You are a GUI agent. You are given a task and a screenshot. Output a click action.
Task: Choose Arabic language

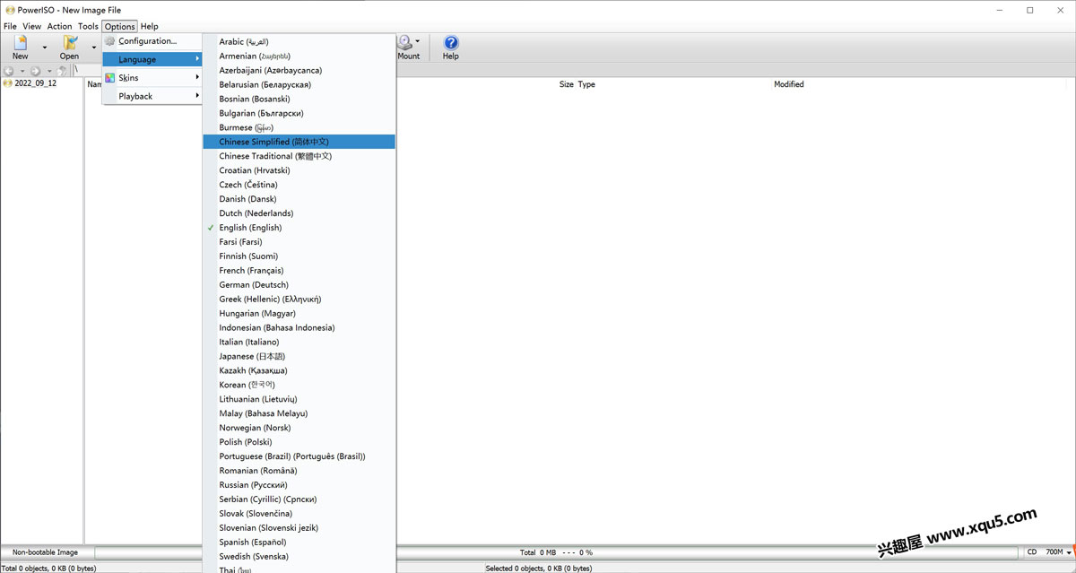coord(299,41)
